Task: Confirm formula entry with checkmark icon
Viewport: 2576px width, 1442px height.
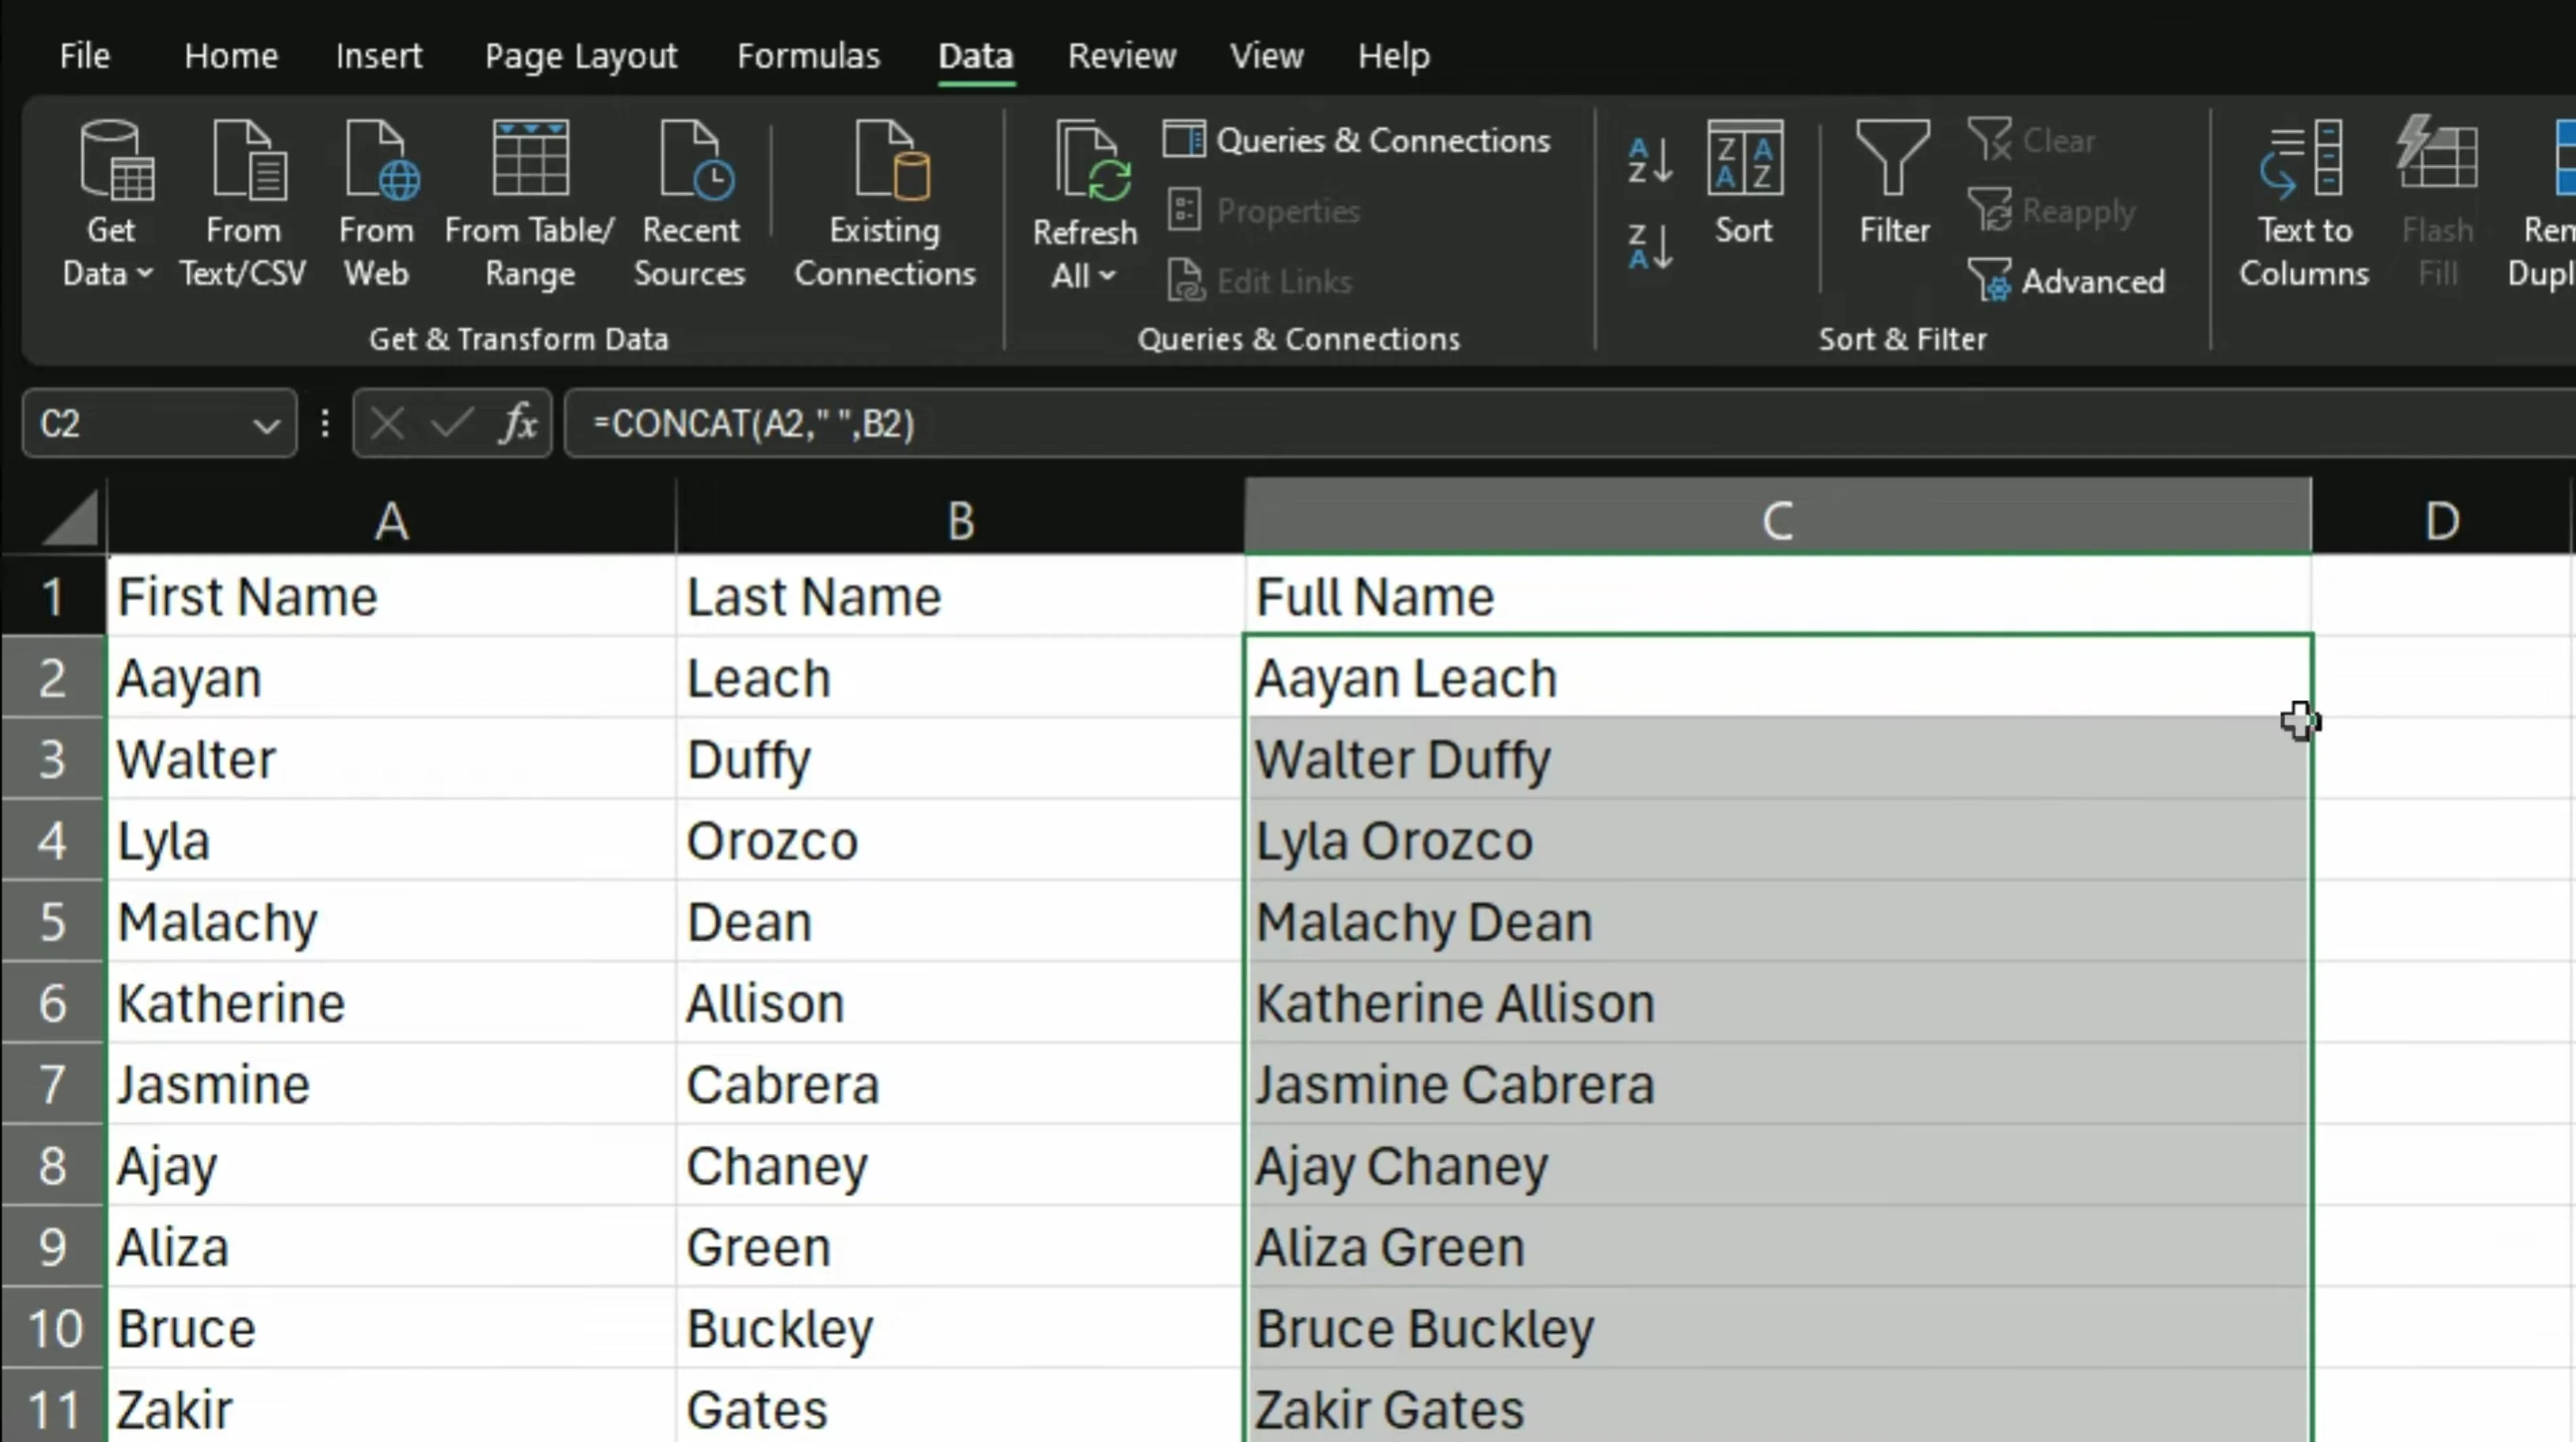Action: (451, 424)
